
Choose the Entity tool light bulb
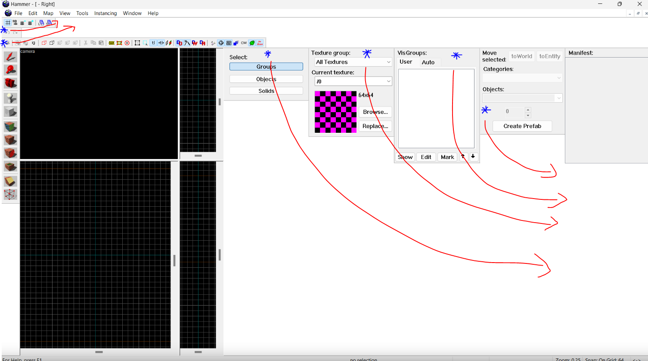[x=10, y=98]
